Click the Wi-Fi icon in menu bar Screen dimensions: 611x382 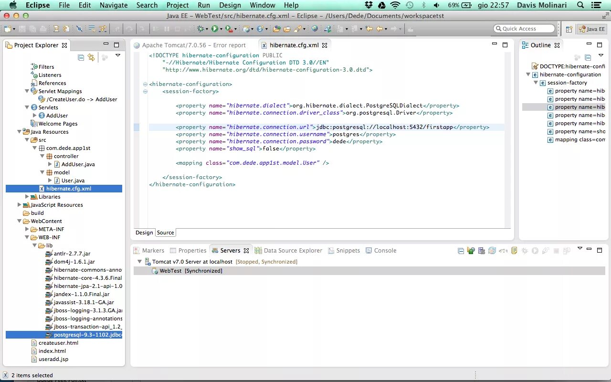[x=395, y=5]
